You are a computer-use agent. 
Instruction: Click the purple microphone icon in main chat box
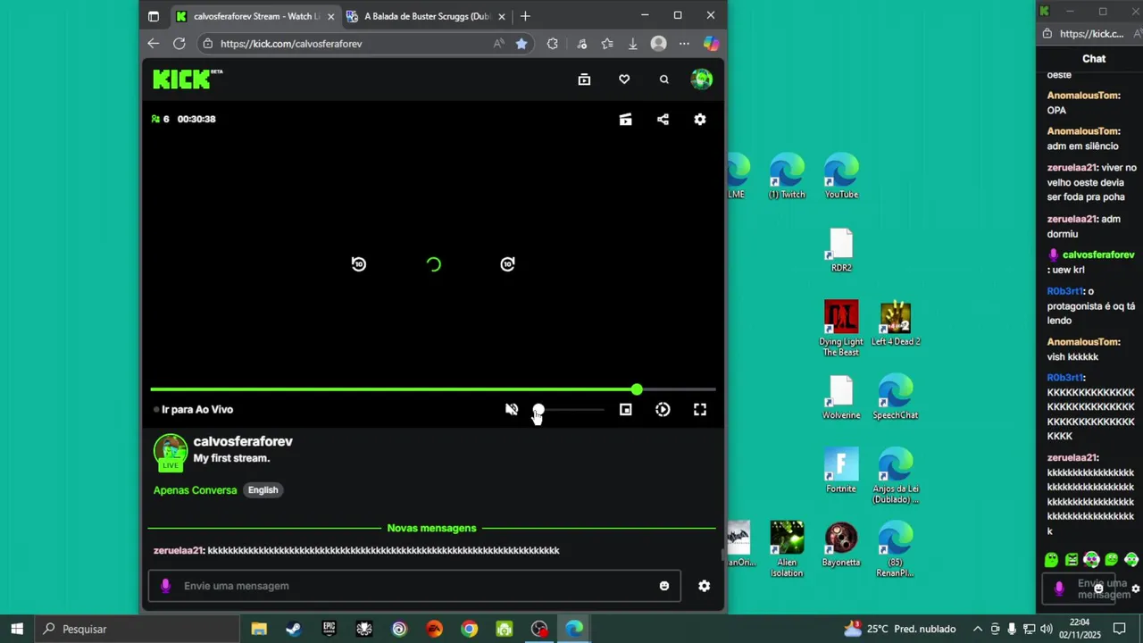[165, 586]
